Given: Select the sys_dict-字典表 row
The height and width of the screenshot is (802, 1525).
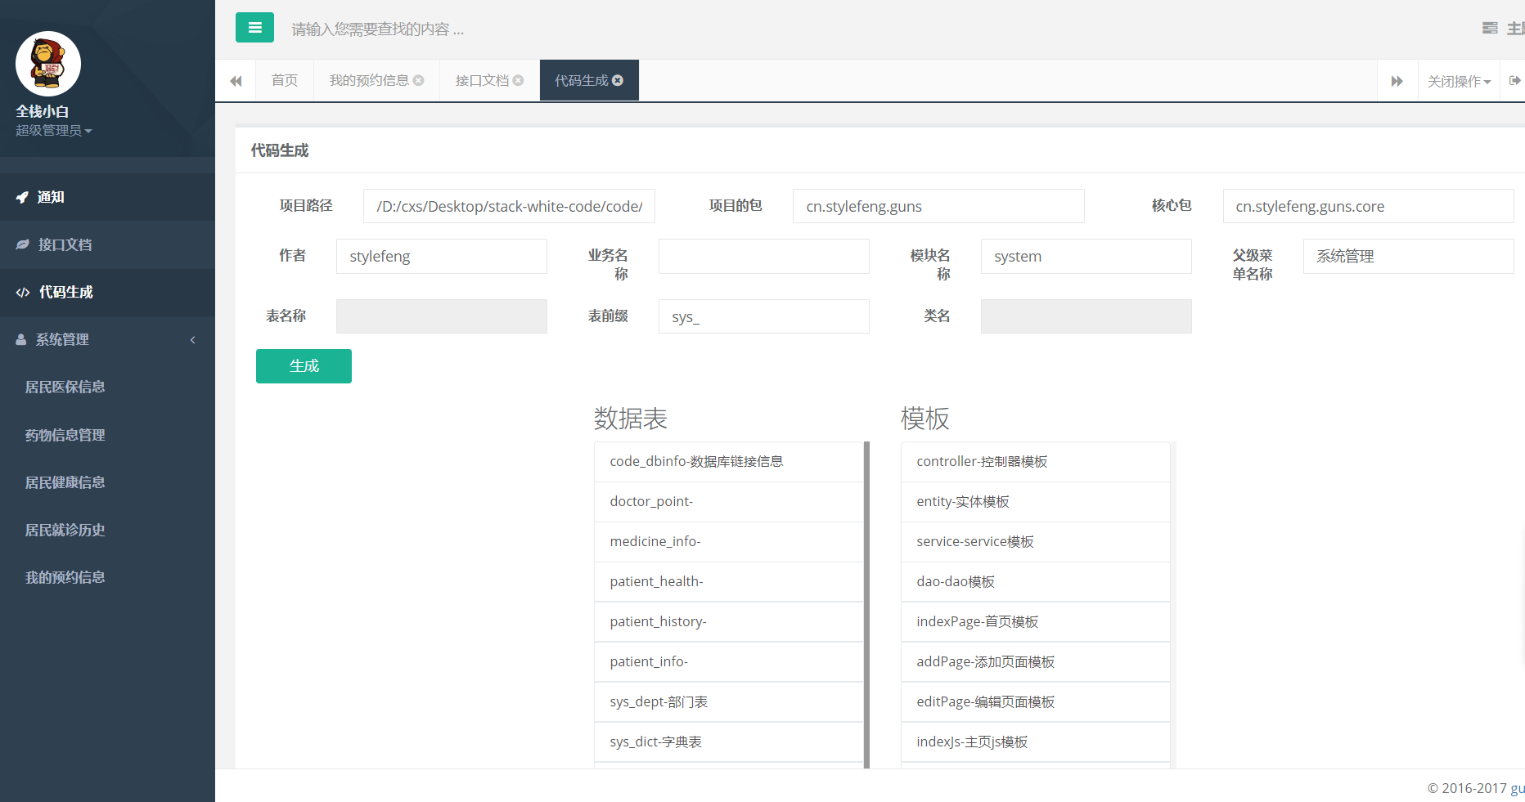Looking at the screenshot, I should 728,742.
